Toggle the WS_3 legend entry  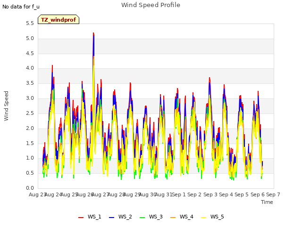tap(151, 217)
